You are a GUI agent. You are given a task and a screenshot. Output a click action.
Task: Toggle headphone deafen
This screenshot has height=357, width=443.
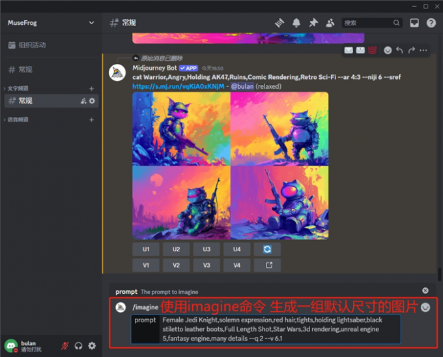tap(78, 346)
